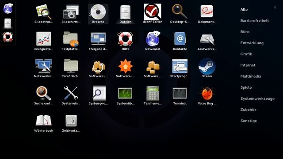Open the Spiele category

[x=246, y=87]
